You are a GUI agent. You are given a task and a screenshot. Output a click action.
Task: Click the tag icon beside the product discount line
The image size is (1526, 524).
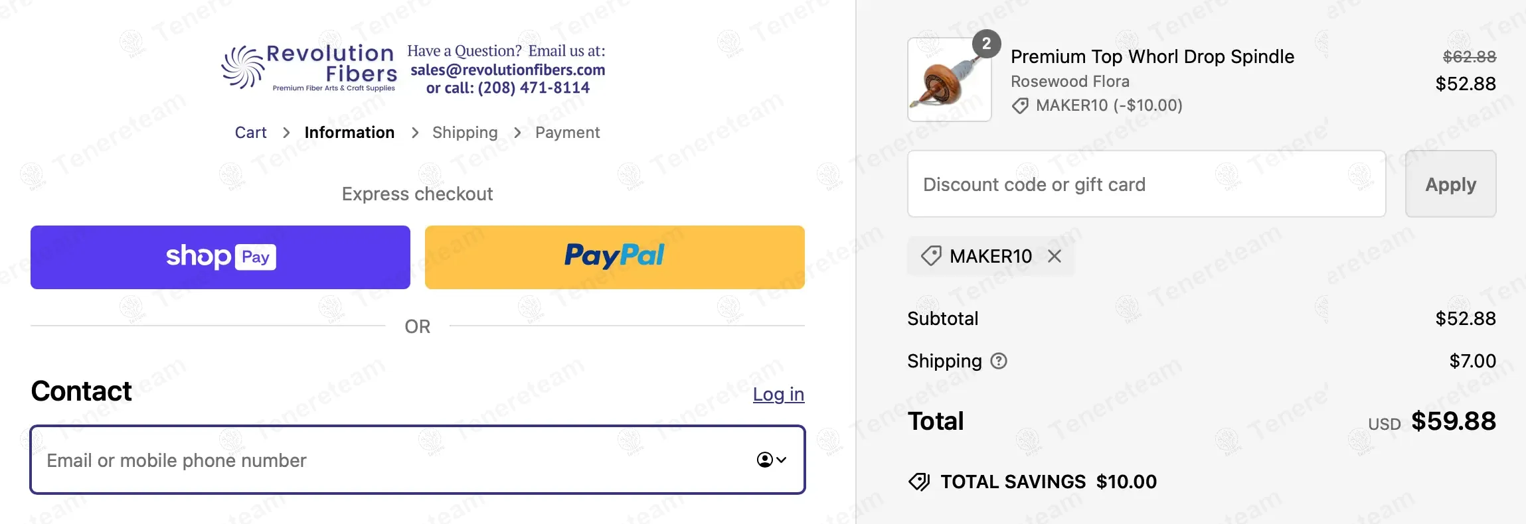tap(1020, 105)
